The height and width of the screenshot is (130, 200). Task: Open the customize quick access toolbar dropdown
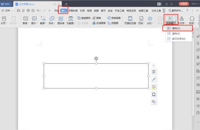[49, 11]
